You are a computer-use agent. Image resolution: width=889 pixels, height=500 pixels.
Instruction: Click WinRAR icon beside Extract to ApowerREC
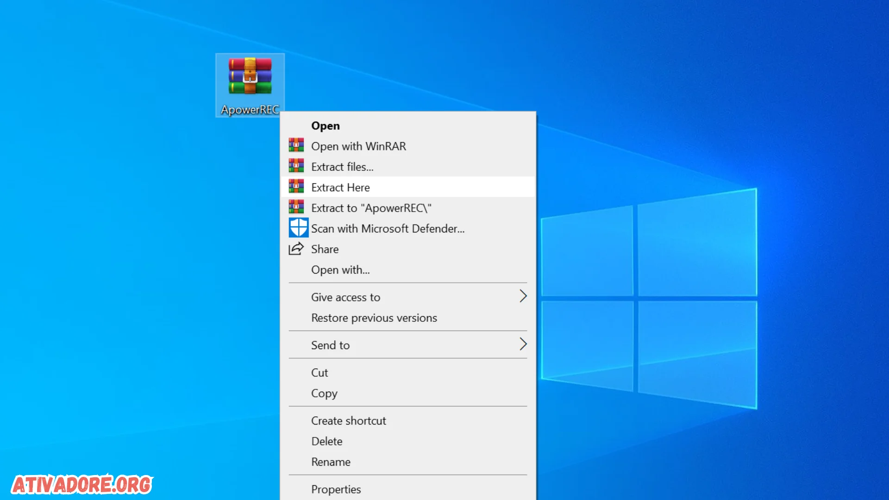(296, 207)
